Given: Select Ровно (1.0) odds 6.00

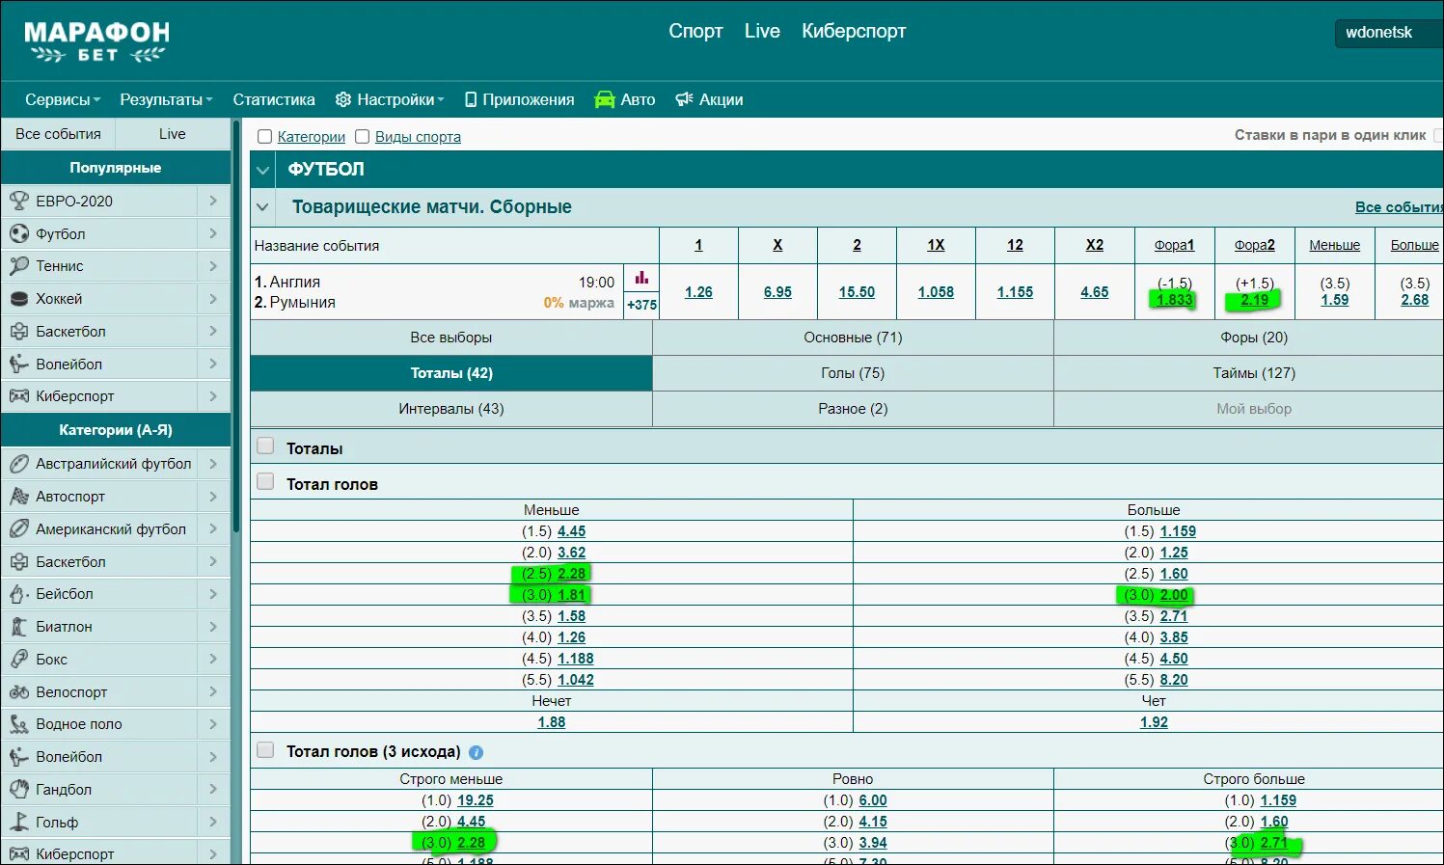Looking at the screenshot, I should pos(873,800).
